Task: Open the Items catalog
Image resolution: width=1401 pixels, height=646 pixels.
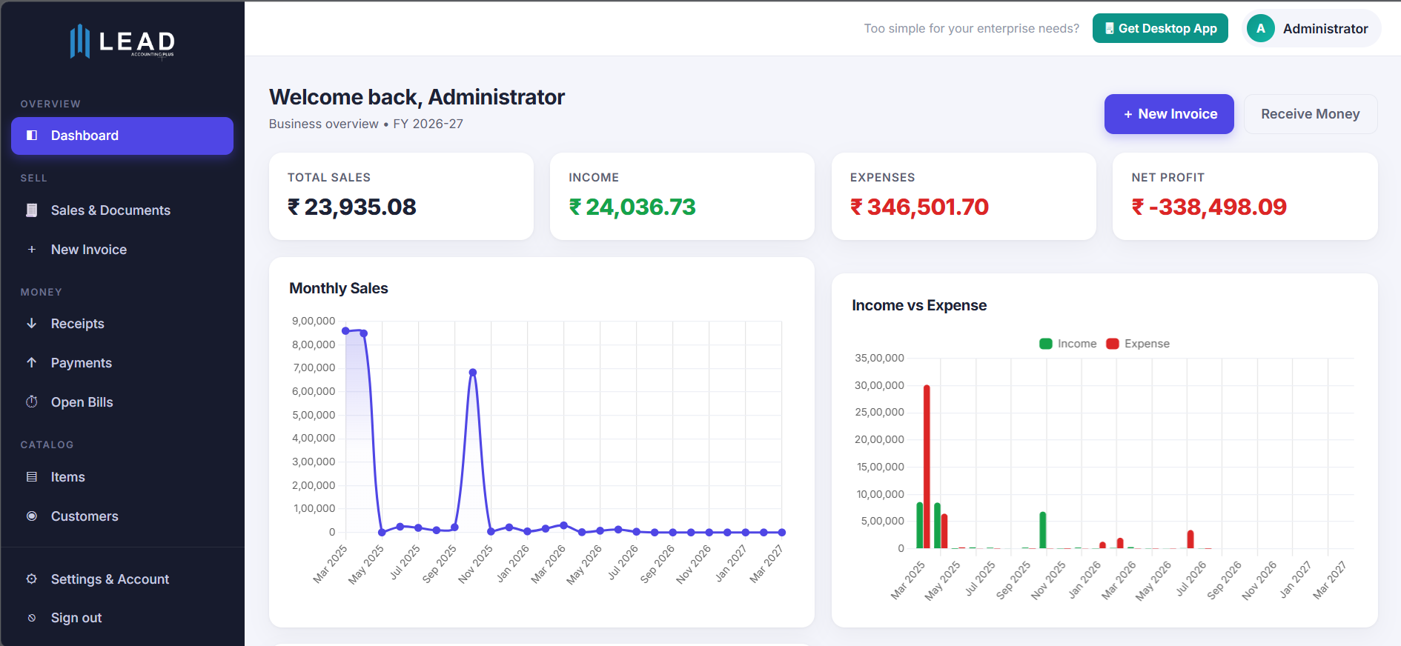Action: (122, 477)
